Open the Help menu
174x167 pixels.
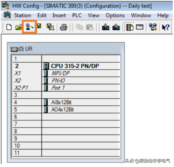(163, 15)
